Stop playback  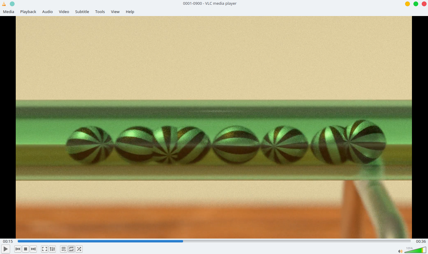[26, 249]
